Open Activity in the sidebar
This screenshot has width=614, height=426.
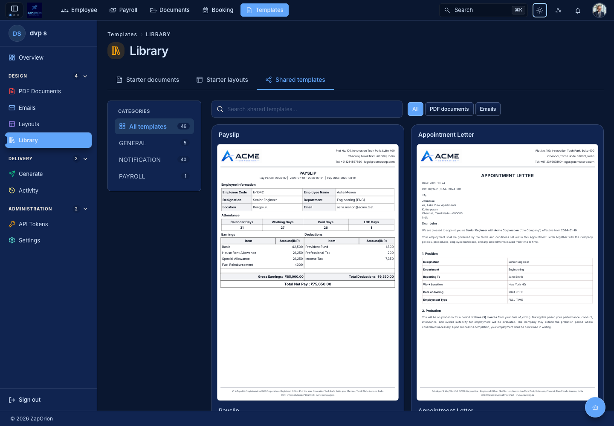tap(48, 190)
